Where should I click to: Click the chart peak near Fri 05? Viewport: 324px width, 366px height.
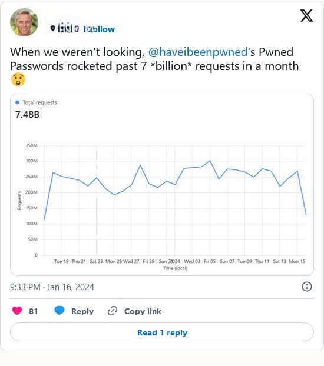(210, 161)
